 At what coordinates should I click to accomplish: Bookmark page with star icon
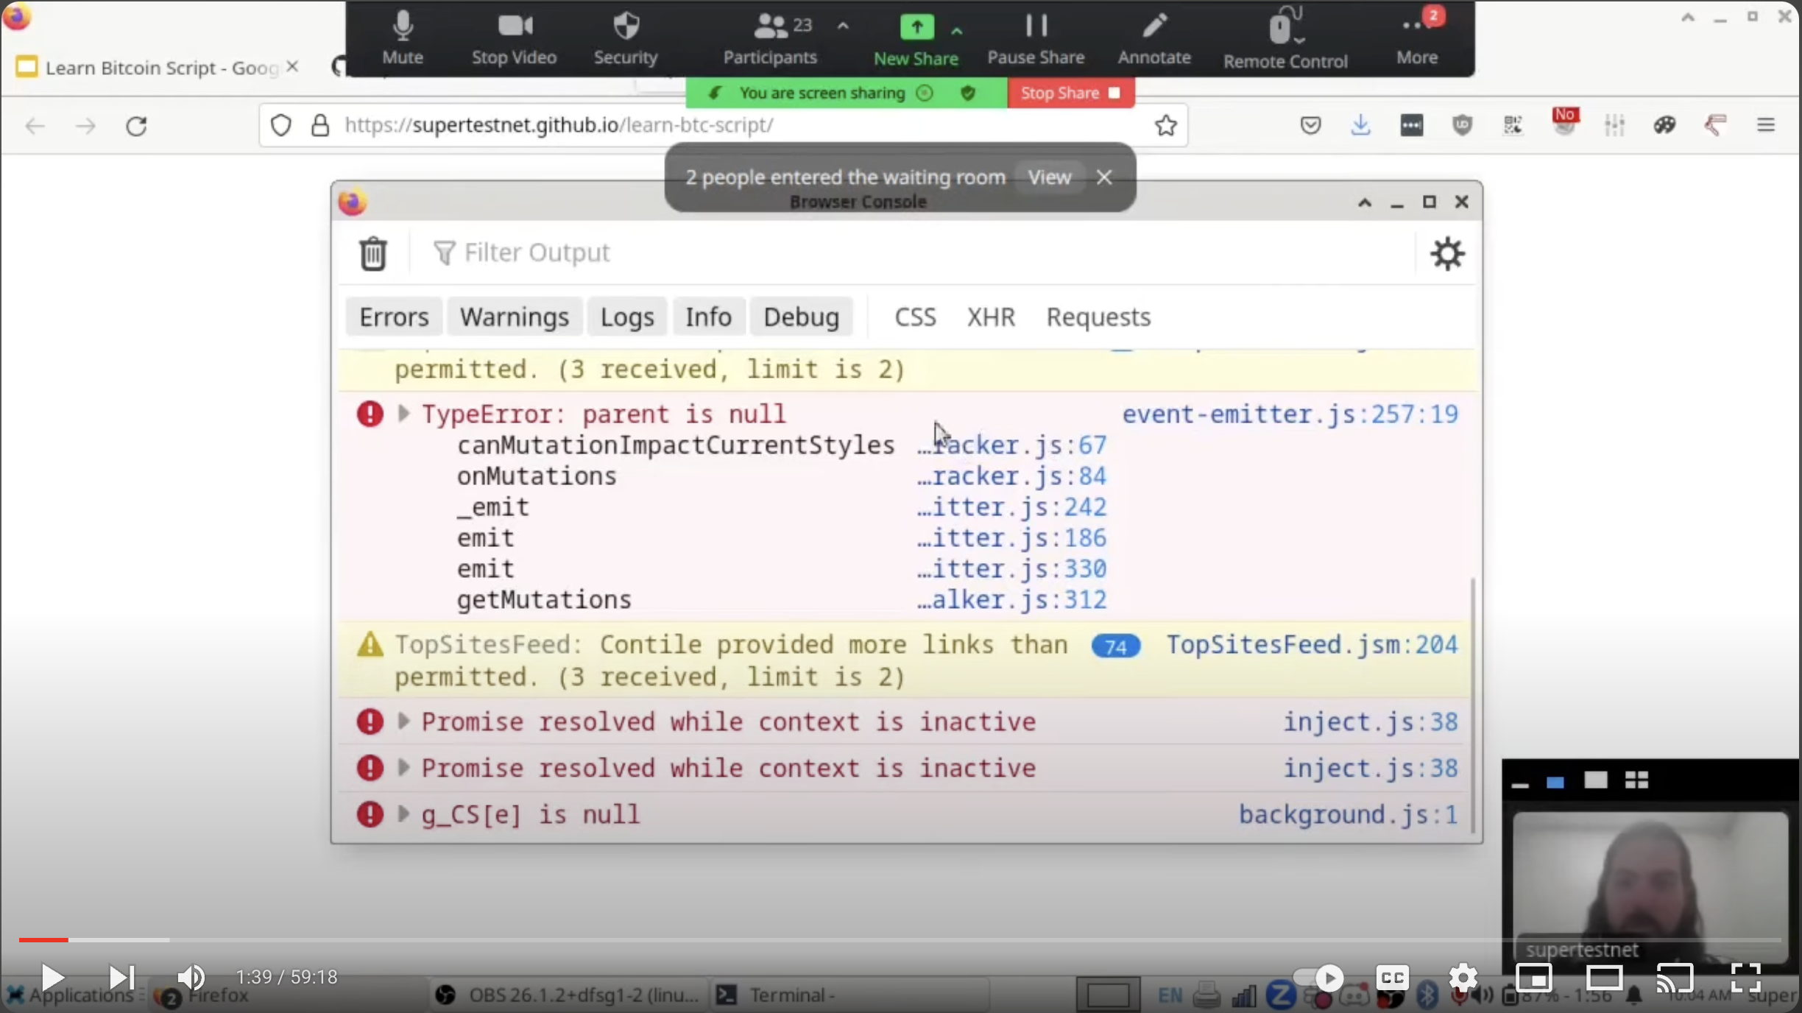[1165, 126]
